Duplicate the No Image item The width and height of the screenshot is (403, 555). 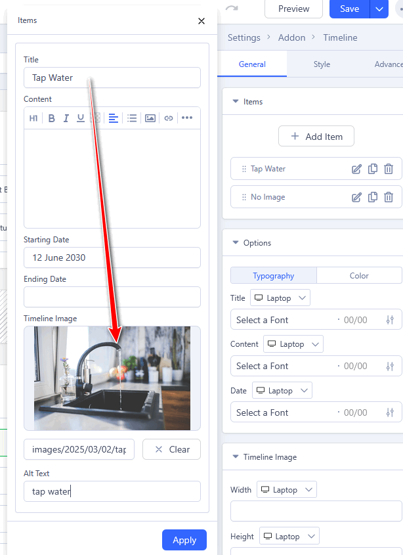pos(373,197)
